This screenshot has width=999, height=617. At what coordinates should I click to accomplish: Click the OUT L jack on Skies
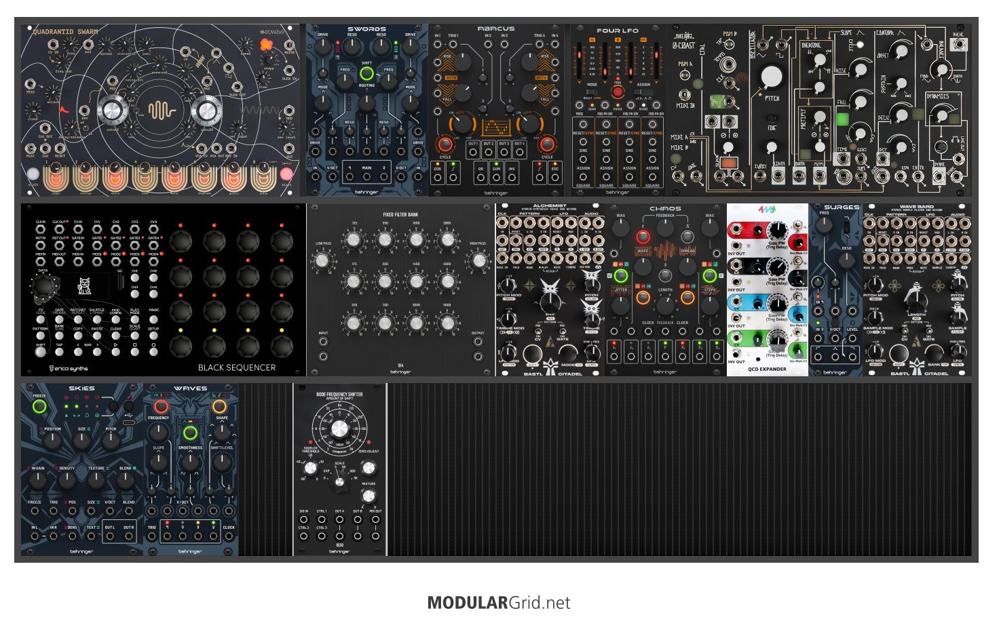[x=110, y=536]
